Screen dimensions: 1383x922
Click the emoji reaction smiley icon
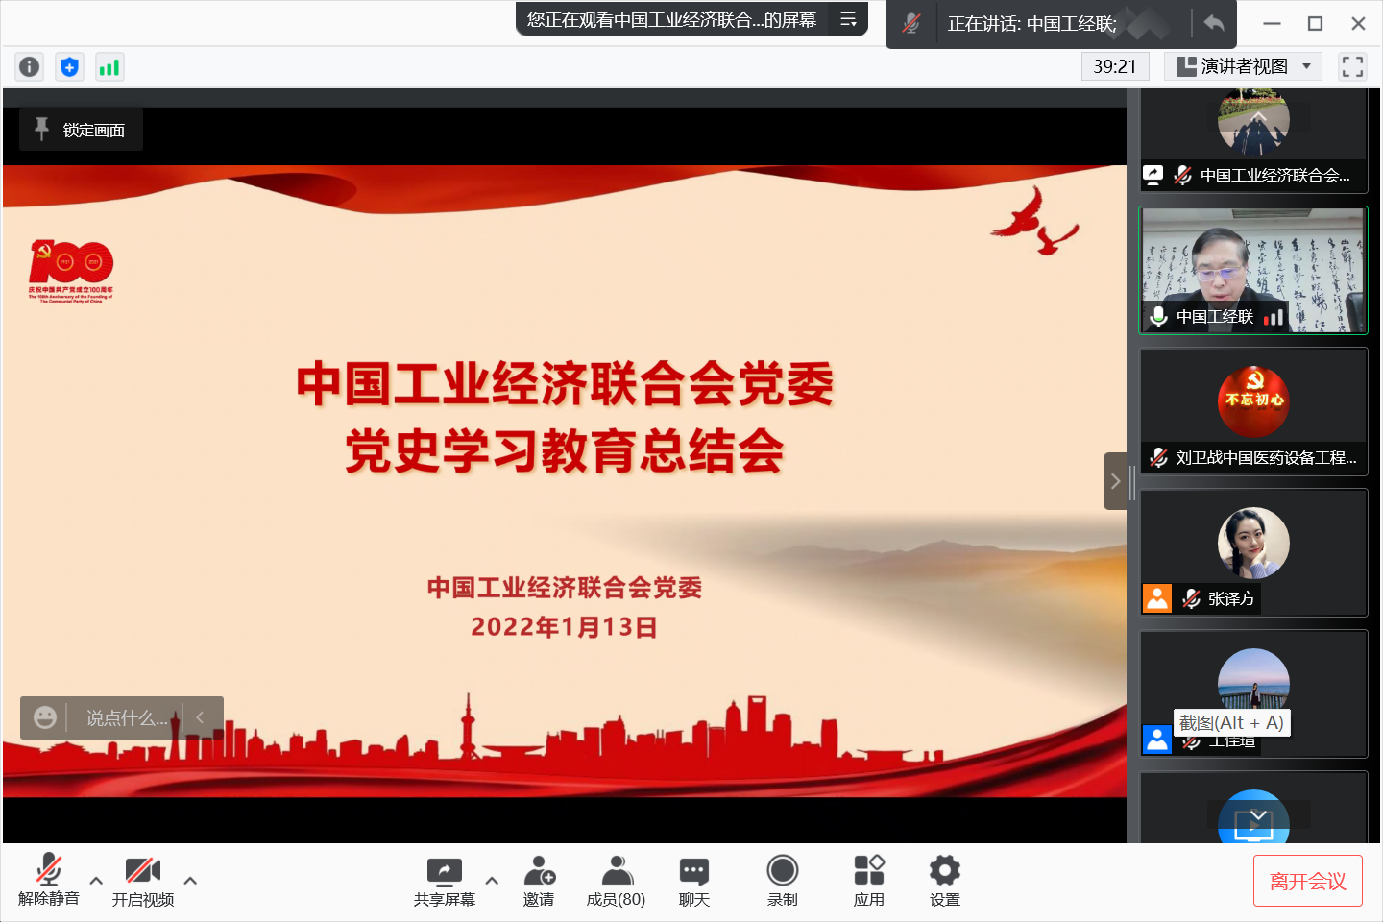coord(44,717)
